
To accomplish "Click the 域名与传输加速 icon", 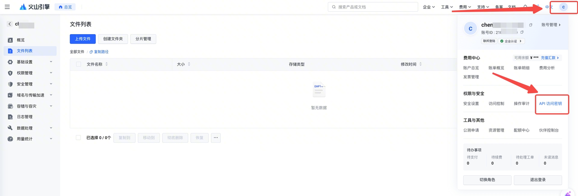I will coord(10,95).
